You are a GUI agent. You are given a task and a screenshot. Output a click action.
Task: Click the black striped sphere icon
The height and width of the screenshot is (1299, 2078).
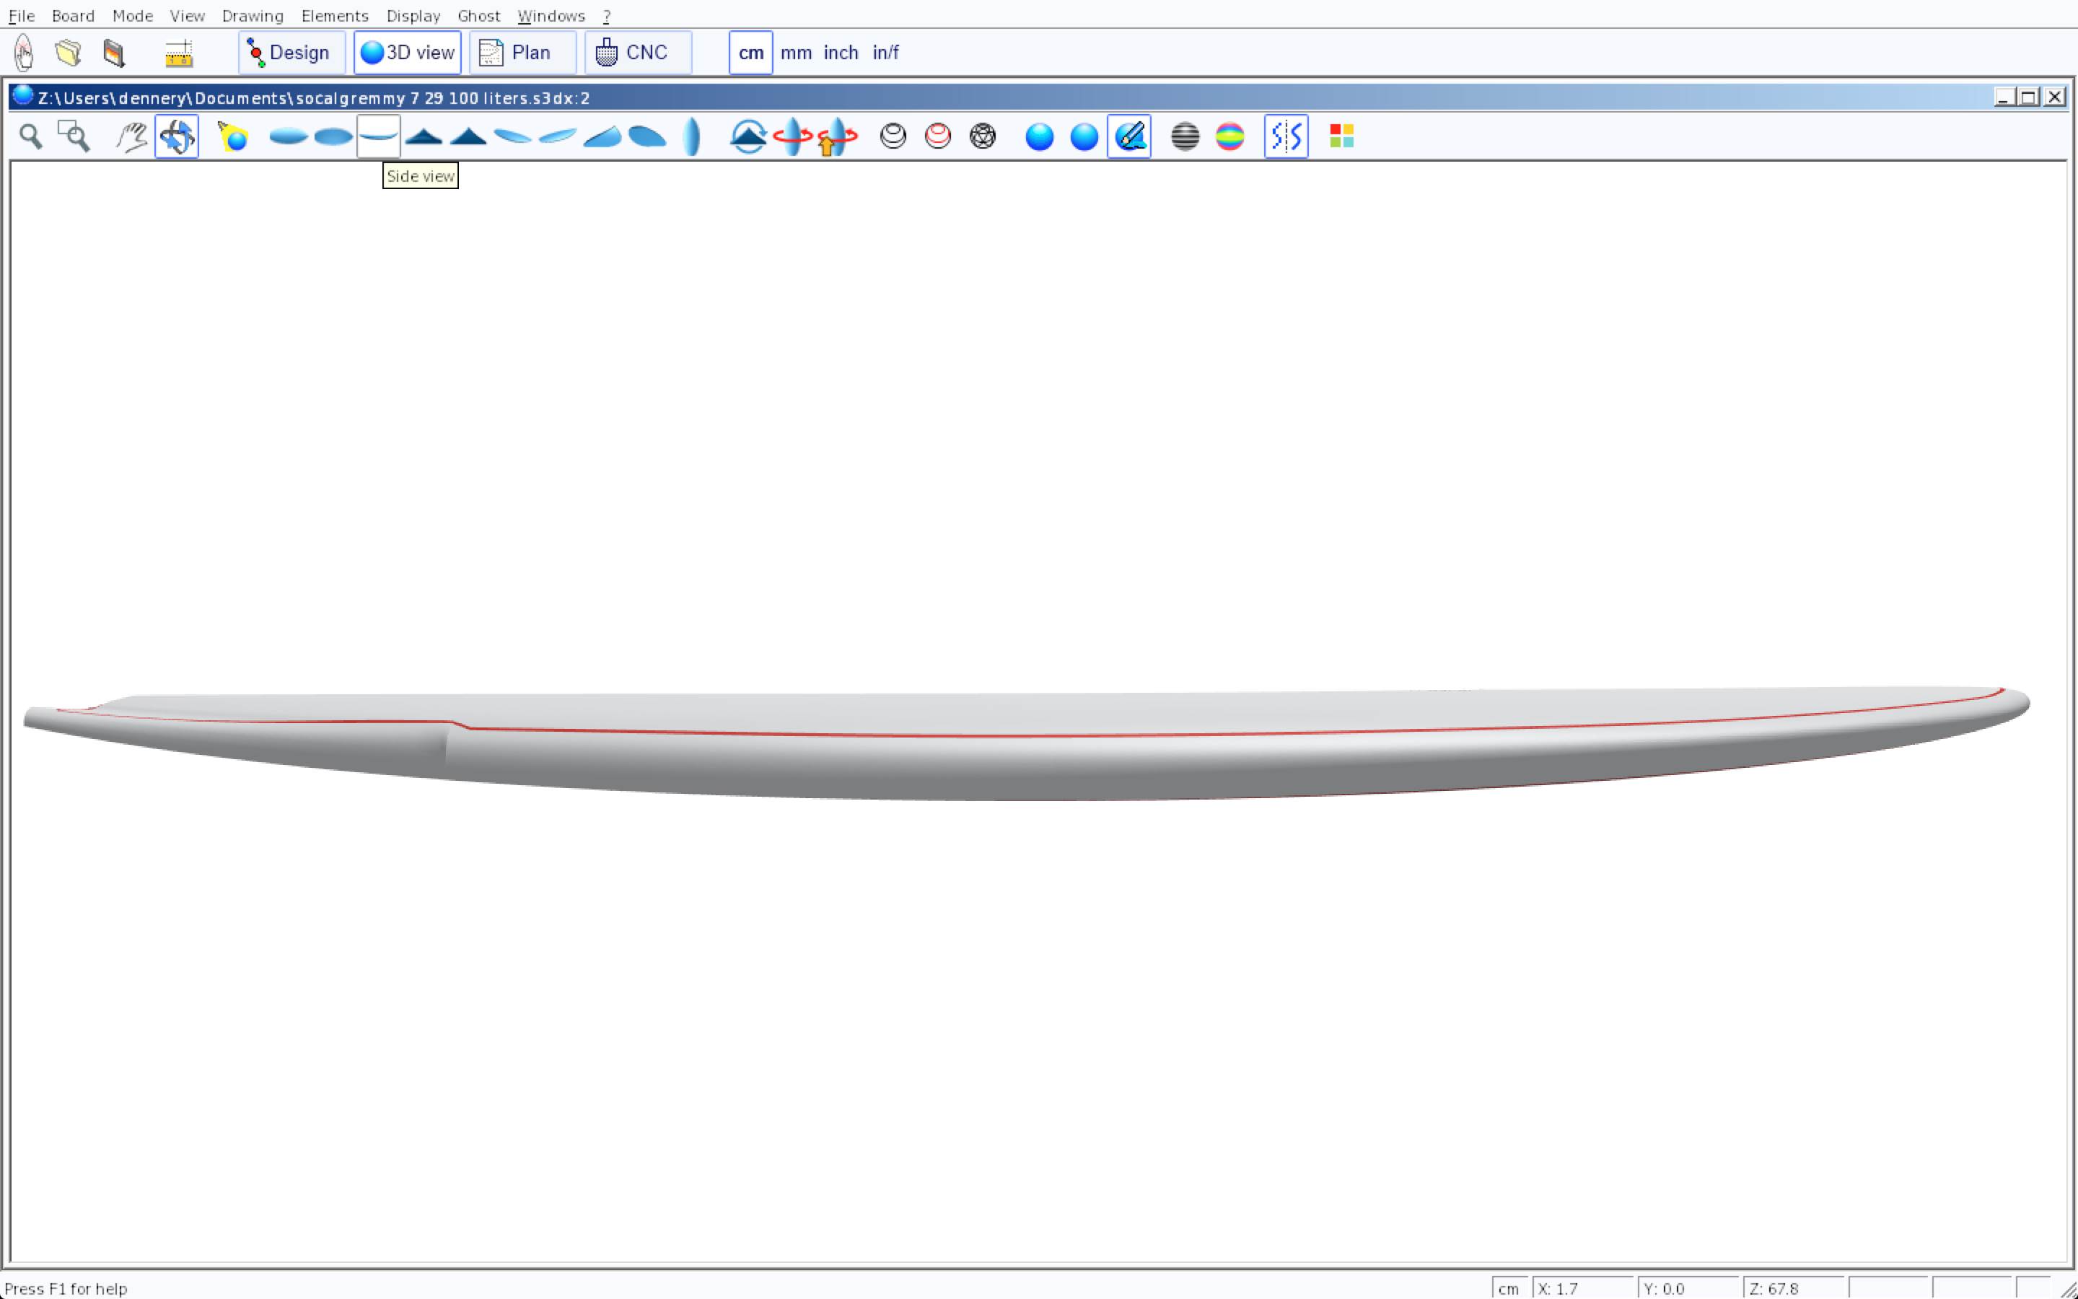click(1185, 136)
